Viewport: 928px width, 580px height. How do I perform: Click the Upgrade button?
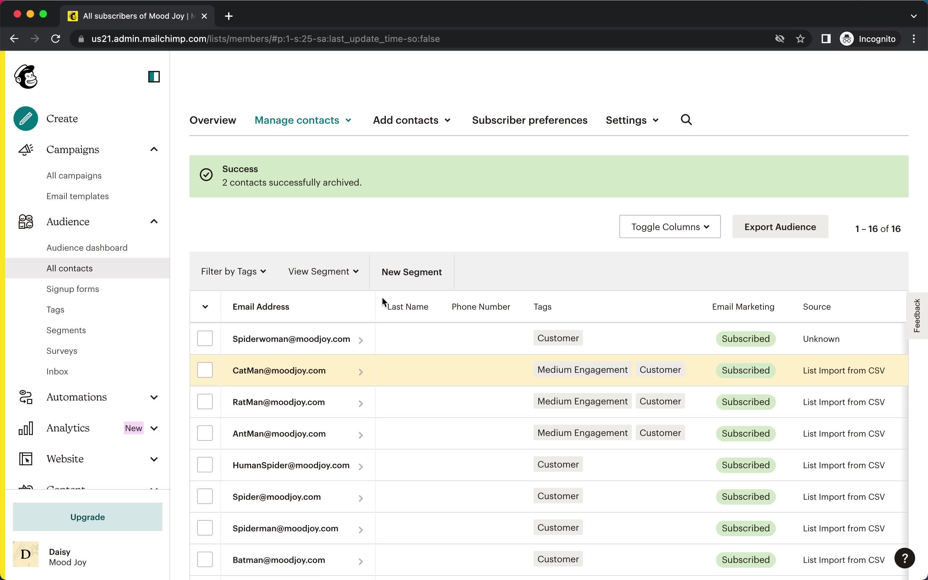point(87,517)
